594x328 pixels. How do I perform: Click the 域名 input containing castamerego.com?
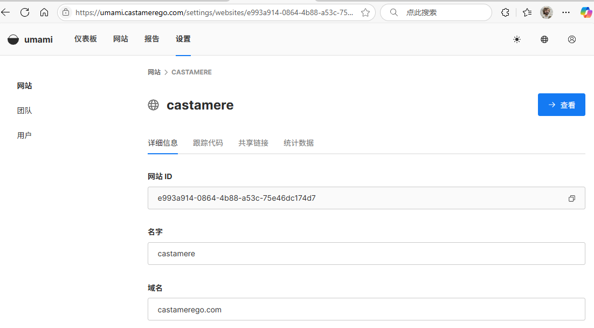coord(367,310)
